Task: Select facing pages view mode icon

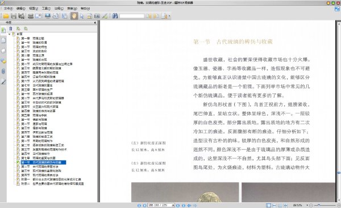Action: (x=280, y=205)
